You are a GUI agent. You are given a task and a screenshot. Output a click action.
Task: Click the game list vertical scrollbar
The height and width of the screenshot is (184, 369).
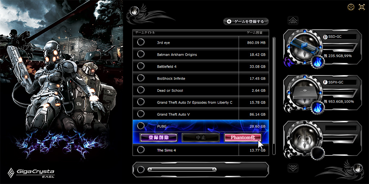pyautogui.click(x=274, y=96)
